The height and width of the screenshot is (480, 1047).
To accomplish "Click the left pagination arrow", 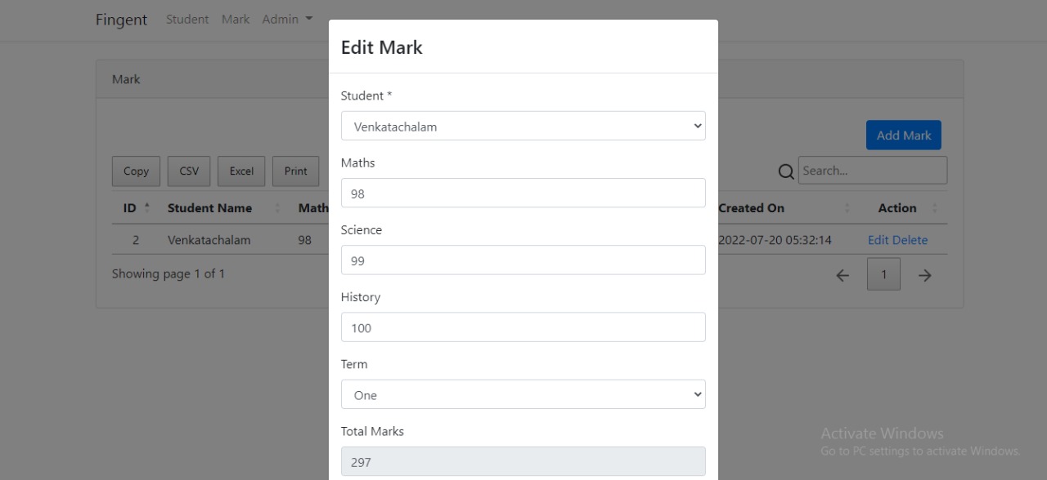I will [x=843, y=275].
